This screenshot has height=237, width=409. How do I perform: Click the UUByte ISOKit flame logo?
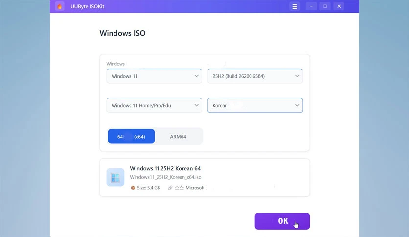[60, 6]
